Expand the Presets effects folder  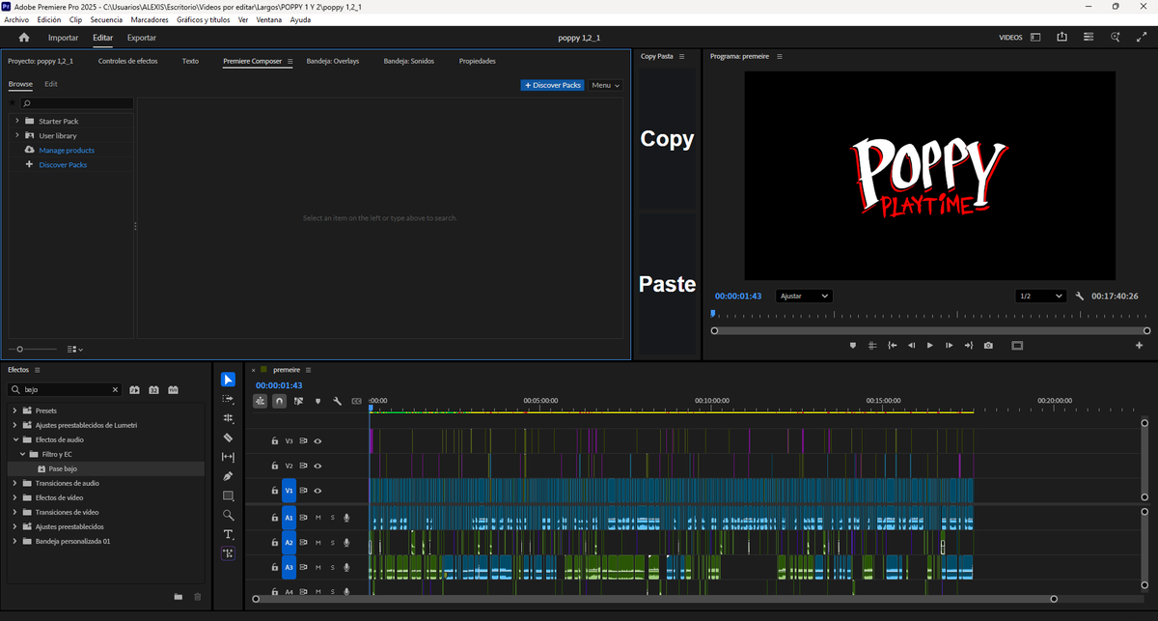14,410
